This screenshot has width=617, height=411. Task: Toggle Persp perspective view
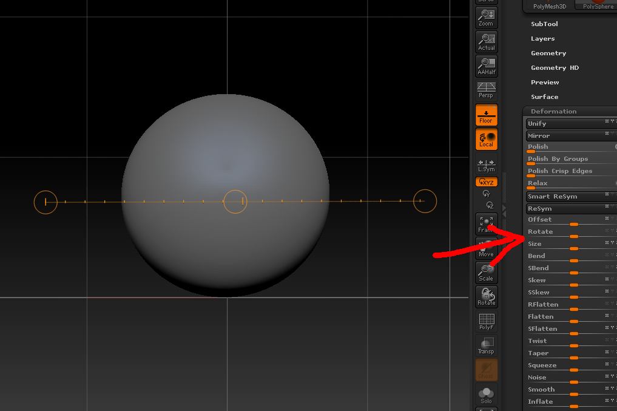[485, 90]
